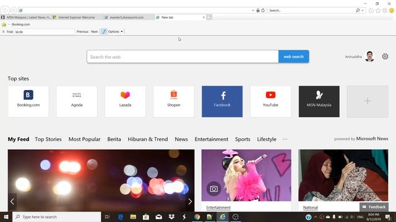This screenshot has height=222, width=396.
Task: Open Google Chrome from the taskbar
Action: tap(197, 216)
